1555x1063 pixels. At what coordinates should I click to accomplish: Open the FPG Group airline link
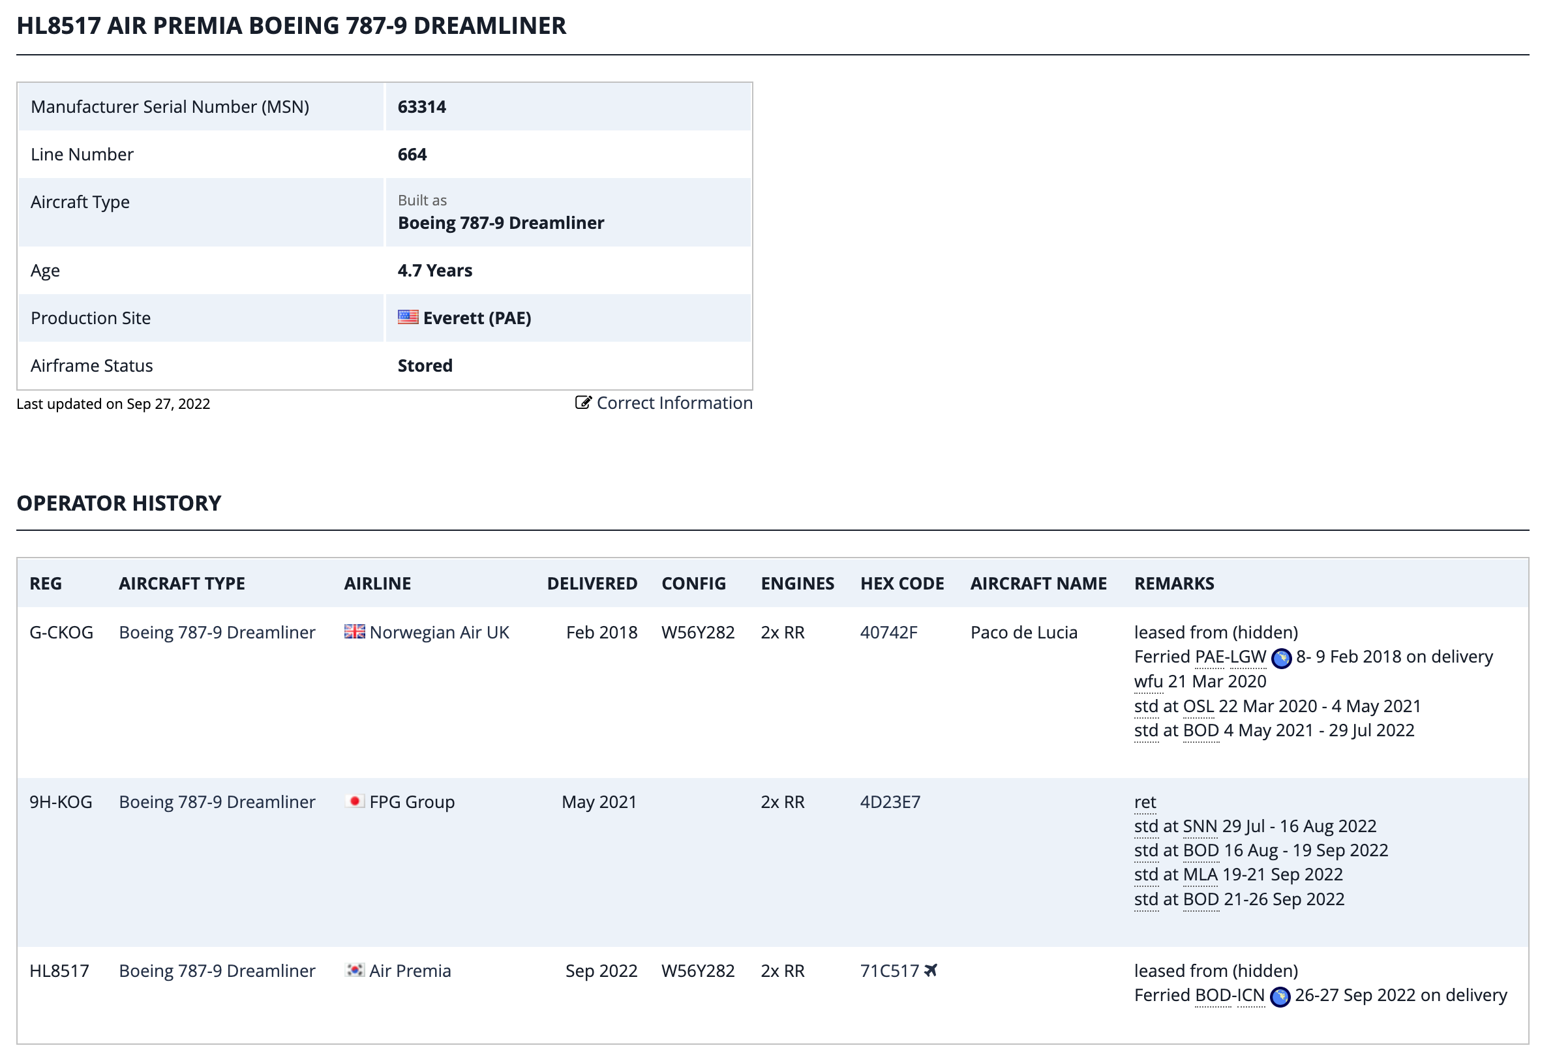pyautogui.click(x=412, y=801)
